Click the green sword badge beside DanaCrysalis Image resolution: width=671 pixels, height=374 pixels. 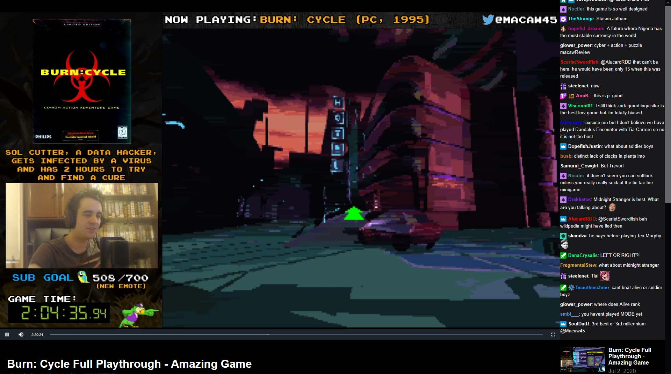tap(563, 256)
